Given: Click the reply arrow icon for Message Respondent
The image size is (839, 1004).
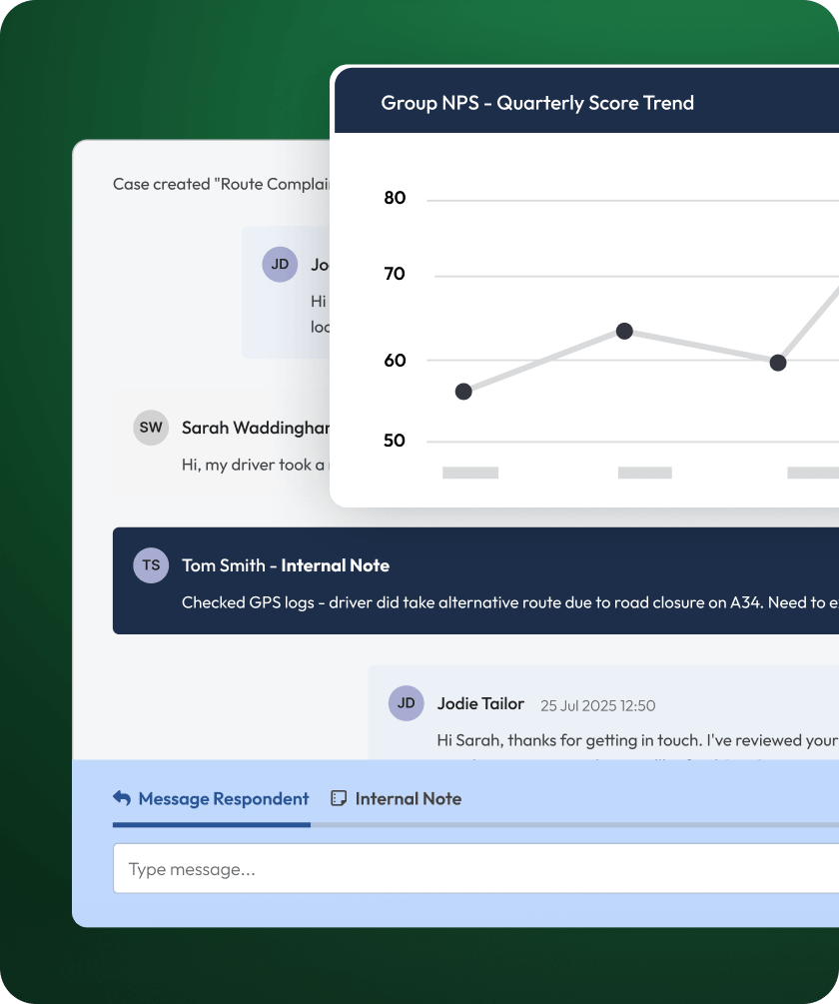Looking at the screenshot, I should (x=122, y=798).
